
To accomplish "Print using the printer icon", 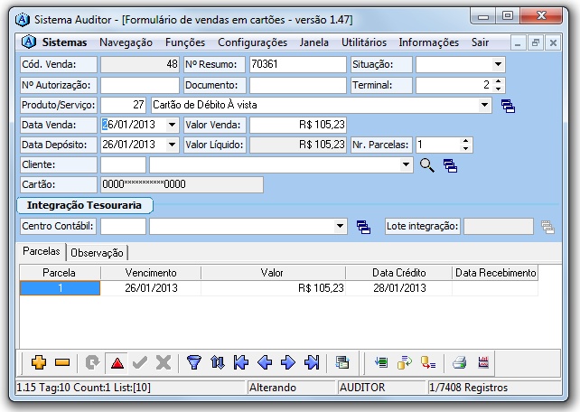I will tap(460, 362).
